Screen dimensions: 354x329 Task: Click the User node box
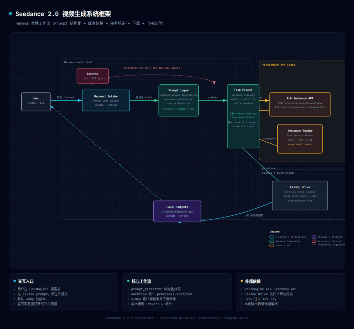36,102
